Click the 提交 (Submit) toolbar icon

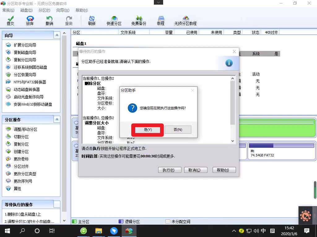point(11,20)
